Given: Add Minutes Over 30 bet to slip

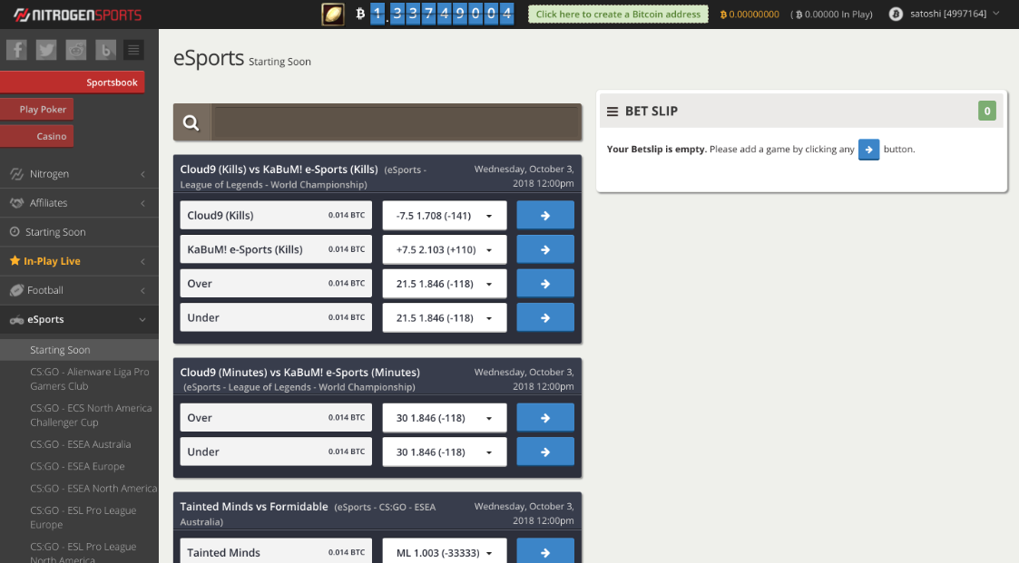Looking at the screenshot, I should click(545, 418).
